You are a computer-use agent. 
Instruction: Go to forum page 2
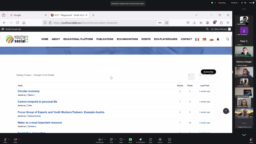[202, 76]
